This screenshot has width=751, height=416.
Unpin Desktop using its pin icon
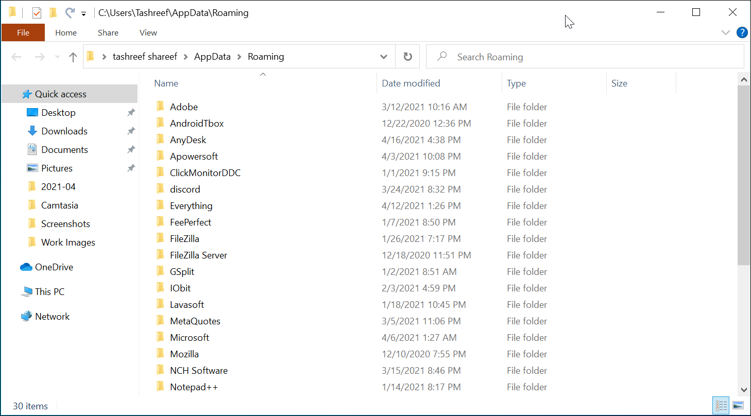pos(131,113)
